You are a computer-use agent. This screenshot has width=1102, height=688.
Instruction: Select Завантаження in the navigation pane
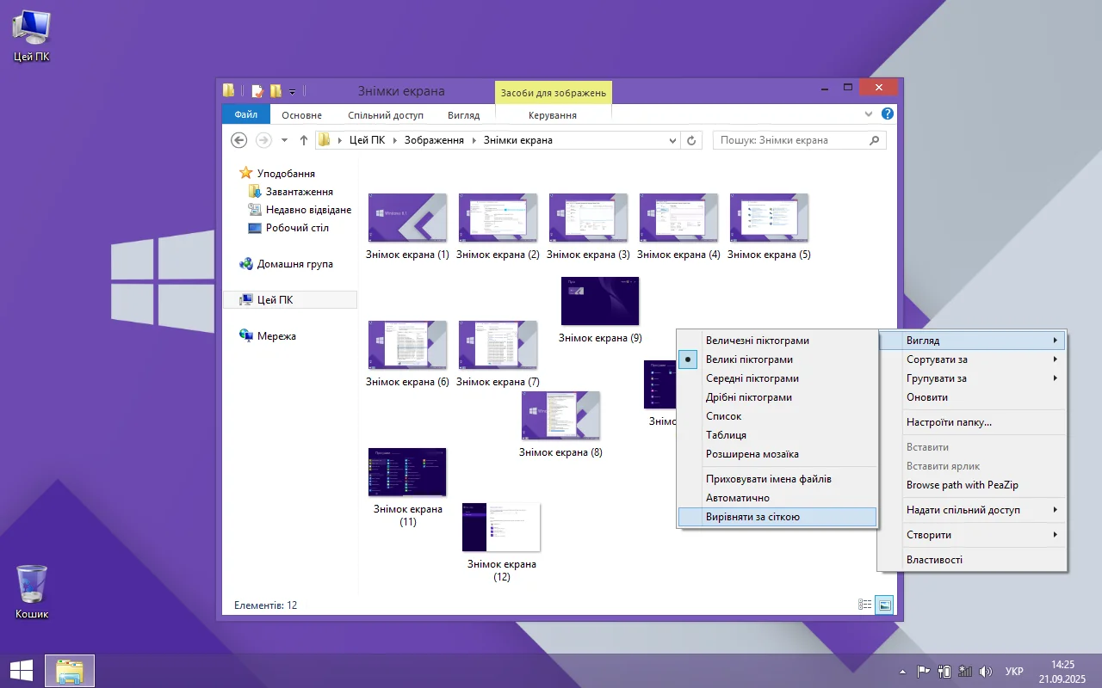[x=299, y=192]
